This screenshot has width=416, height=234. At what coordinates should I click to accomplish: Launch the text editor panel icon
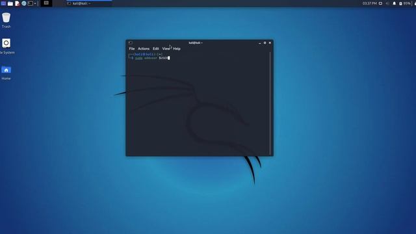18,3
